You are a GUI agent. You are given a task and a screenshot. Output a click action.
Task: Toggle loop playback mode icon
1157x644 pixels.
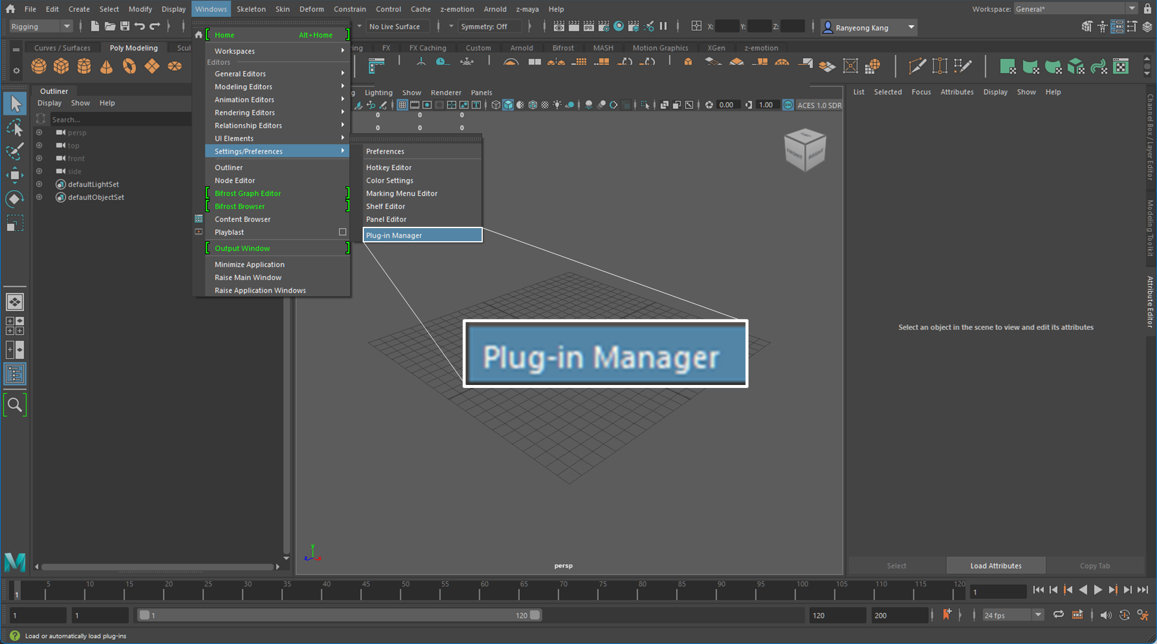tap(1058, 615)
